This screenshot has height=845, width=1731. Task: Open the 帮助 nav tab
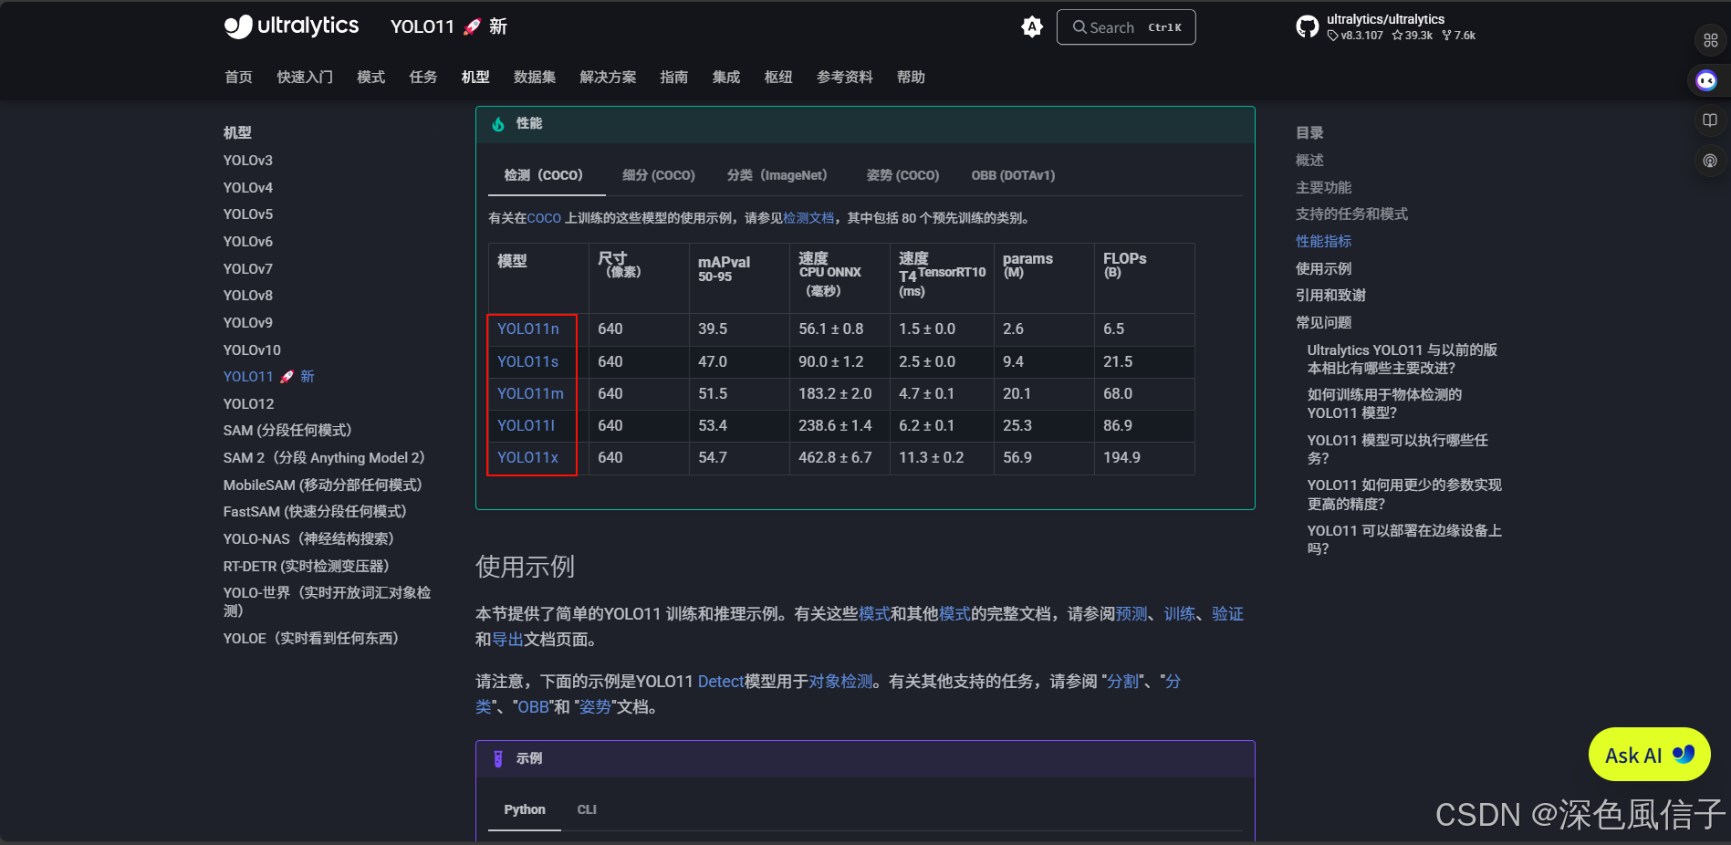(x=911, y=78)
